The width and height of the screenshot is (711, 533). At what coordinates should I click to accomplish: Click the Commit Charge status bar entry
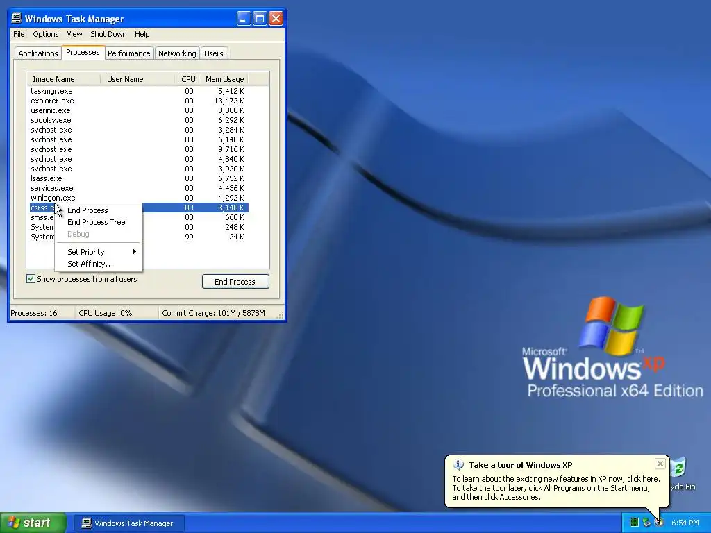(x=213, y=313)
